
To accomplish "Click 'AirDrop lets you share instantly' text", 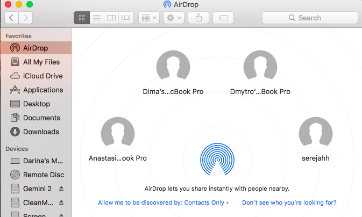I will click(217, 189).
